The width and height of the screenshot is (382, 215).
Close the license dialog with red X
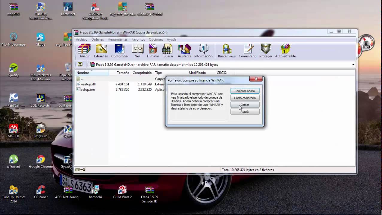coord(256,79)
